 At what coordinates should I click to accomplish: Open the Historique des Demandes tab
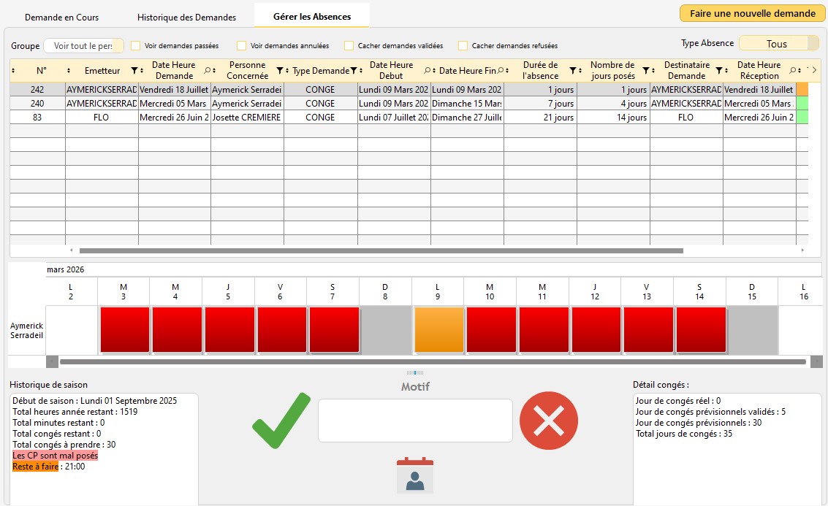(186, 17)
